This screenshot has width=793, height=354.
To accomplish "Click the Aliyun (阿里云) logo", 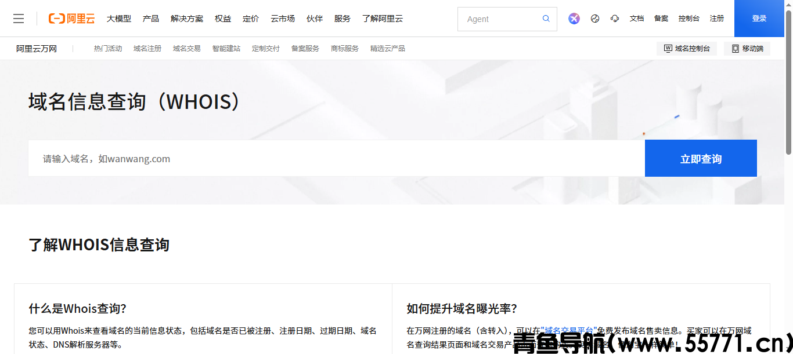I will (71, 19).
